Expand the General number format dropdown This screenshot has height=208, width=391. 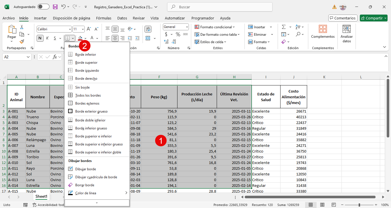point(176,27)
